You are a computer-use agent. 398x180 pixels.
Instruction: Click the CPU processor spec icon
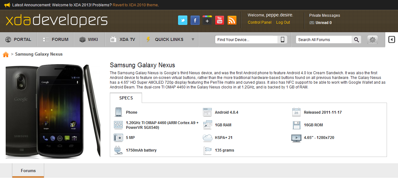coord(118,125)
